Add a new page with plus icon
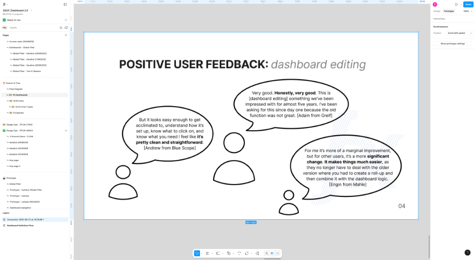The width and height of the screenshot is (475, 260). (66, 35)
